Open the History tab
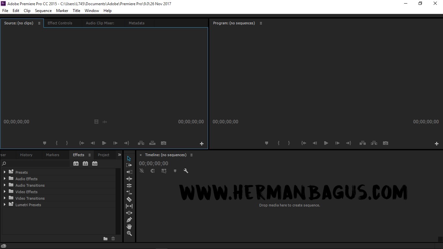 tap(26, 155)
